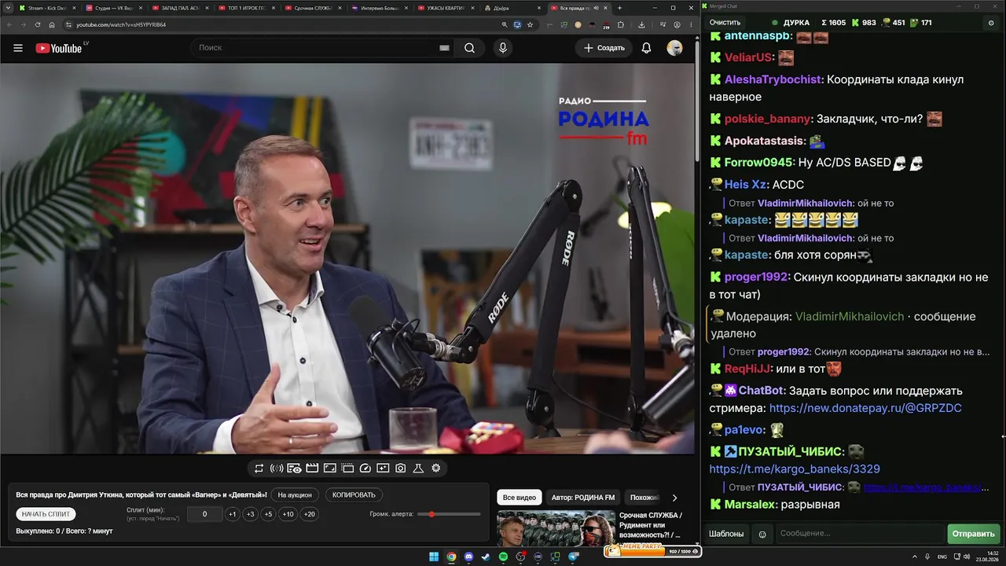The height and width of the screenshot is (566, 1006).
Task: Add +20 minutes to the split
Action: click(x=310, y=514)
